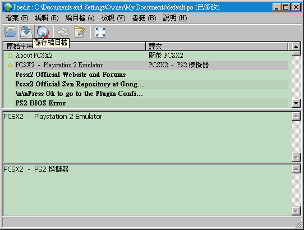
Task: Click the grayed cloud fuzzy toolbar icon
Action: 63,32
